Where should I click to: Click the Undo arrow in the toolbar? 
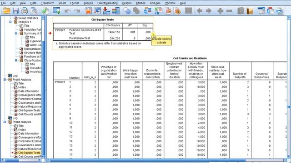pos(67,11)
